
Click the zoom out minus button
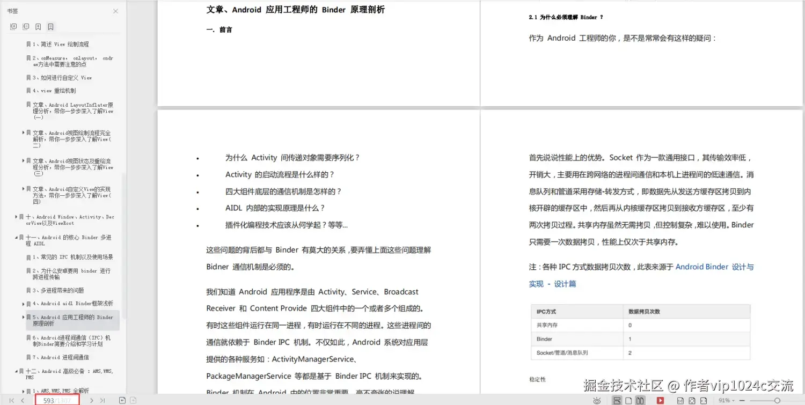pos(742,401)
